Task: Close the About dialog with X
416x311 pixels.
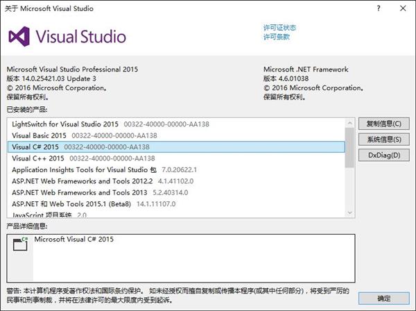Action: tap(403, 8)
